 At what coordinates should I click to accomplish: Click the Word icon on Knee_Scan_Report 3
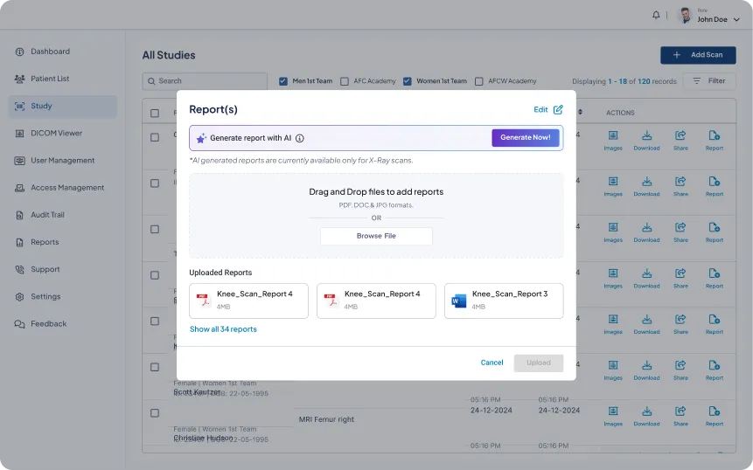coord(459,301)
